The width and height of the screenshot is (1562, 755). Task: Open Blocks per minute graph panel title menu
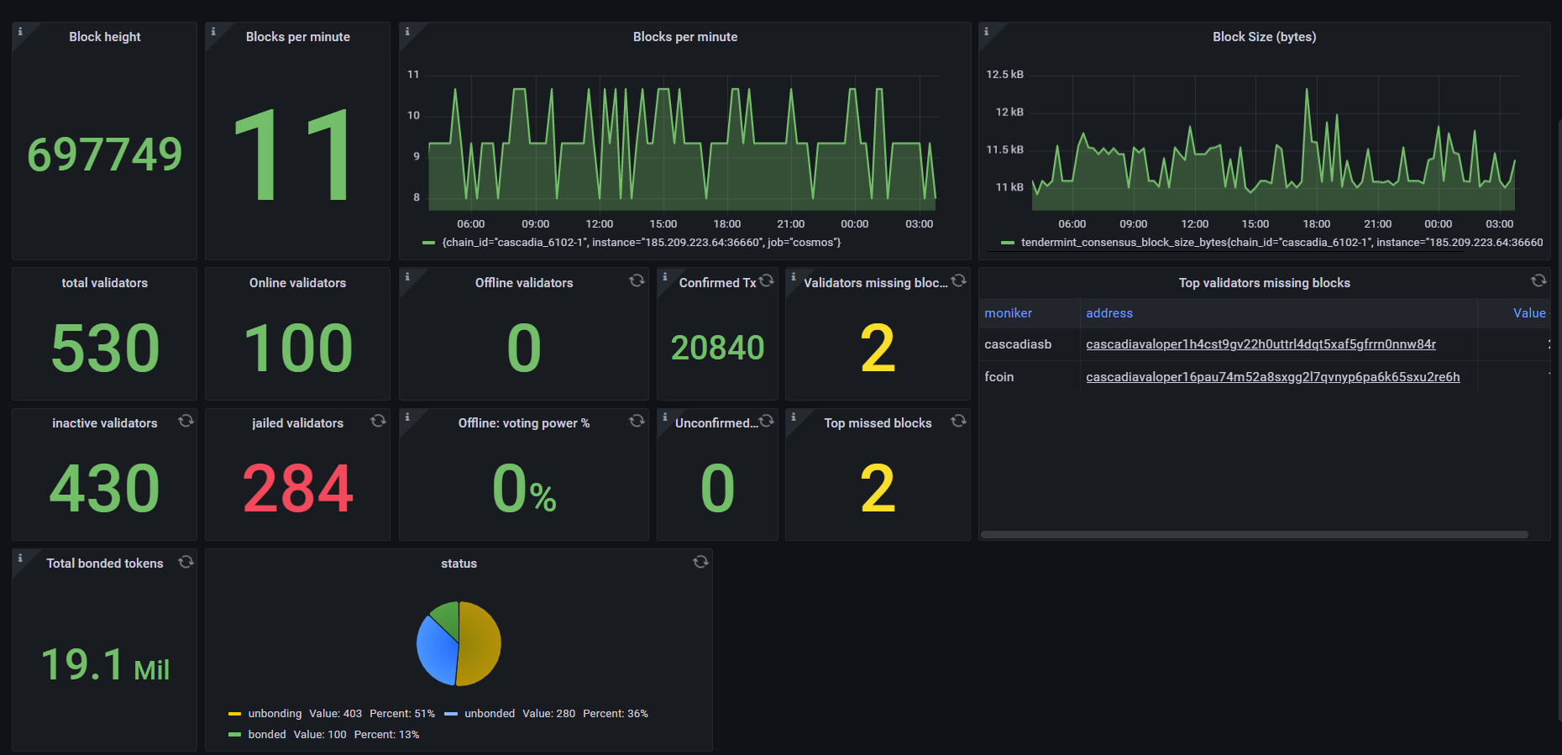[x=684, y=37]
